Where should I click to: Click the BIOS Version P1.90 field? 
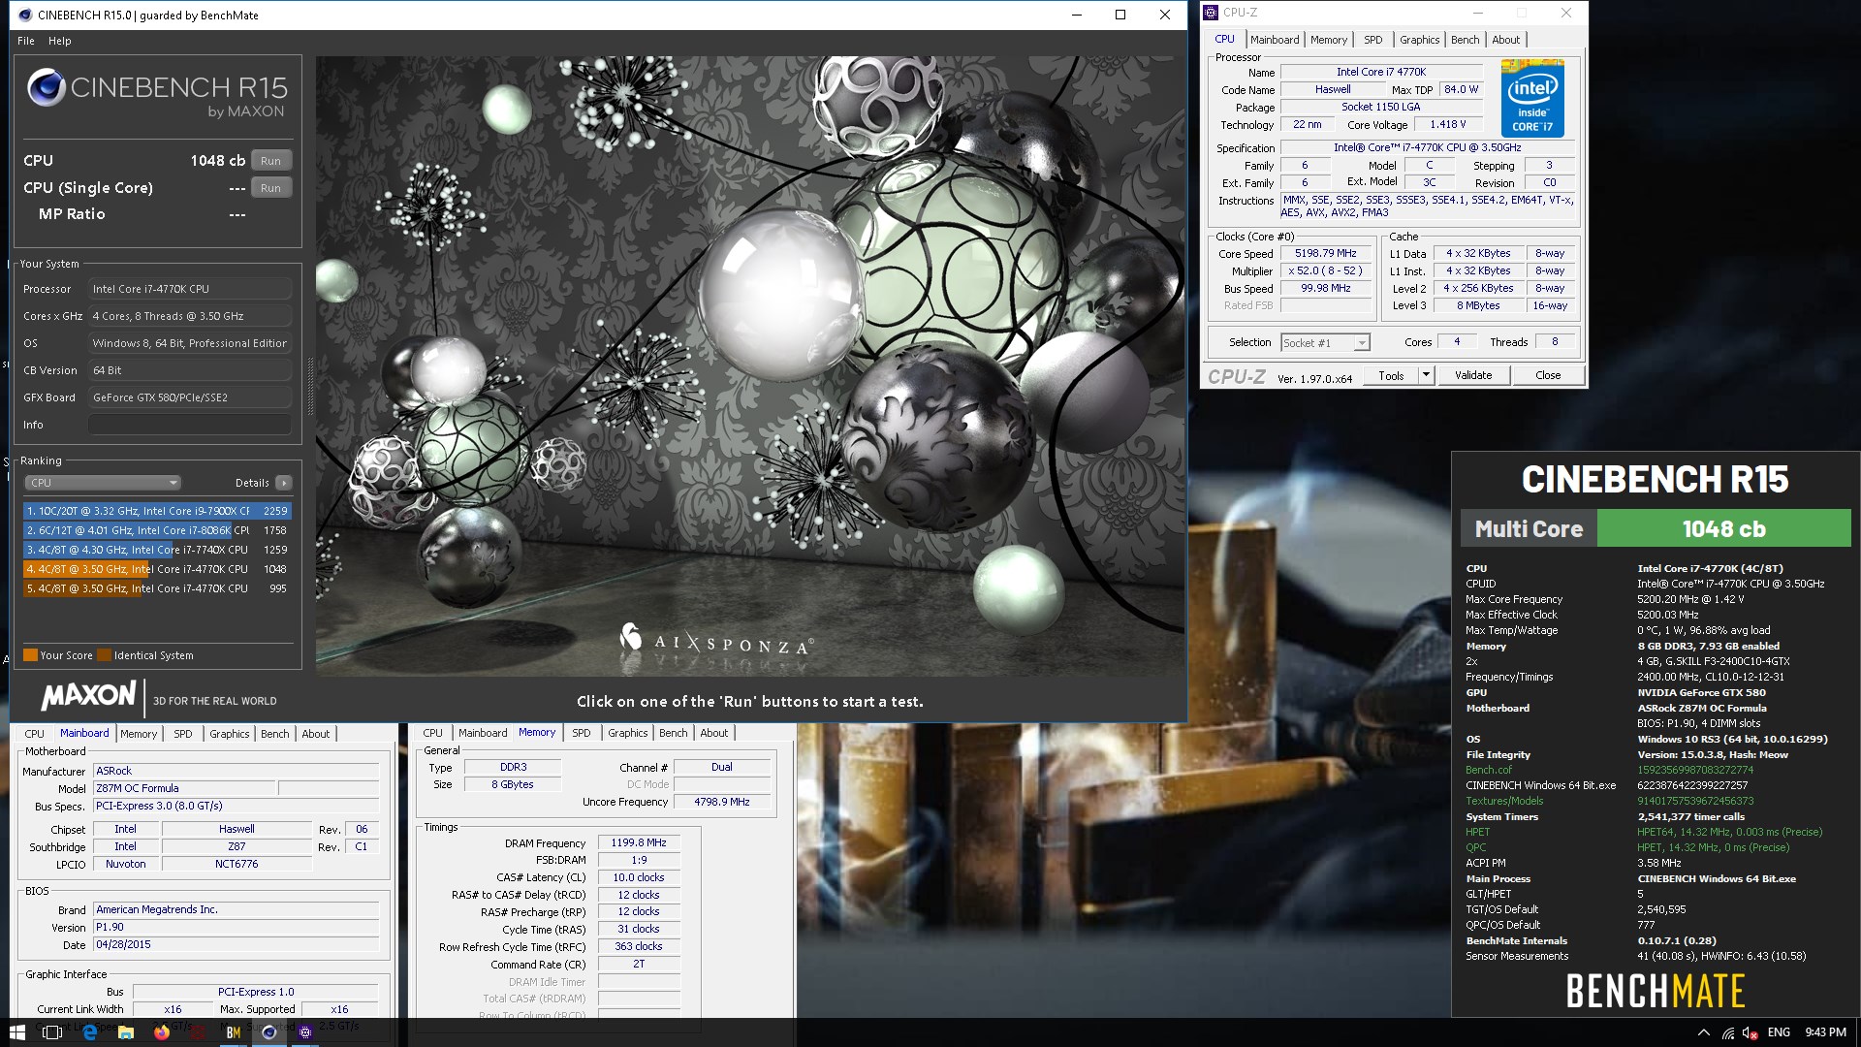click(236, 928)
